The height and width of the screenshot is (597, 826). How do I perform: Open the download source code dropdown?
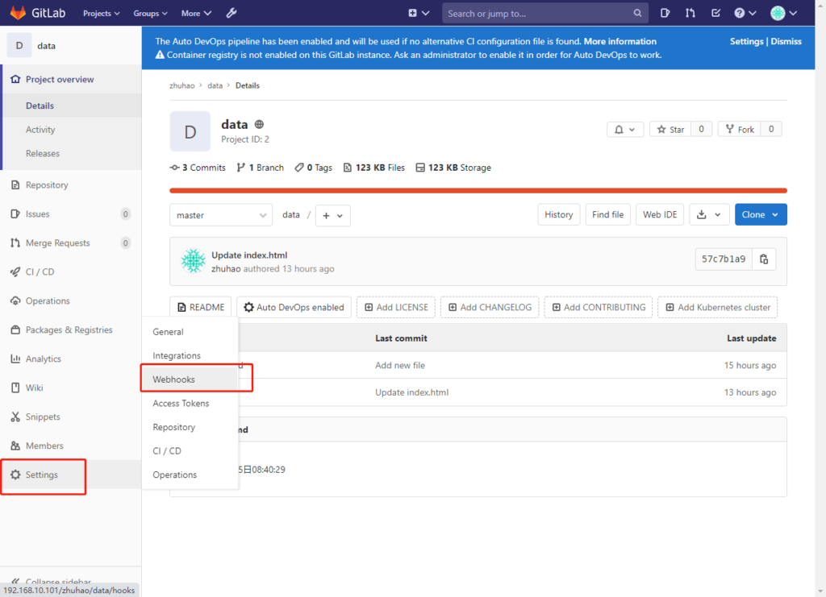coord(709,214)
